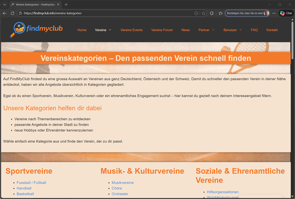295x199 pixels.
Task: Open the Vereine menu item
Action: pos(100,30)
